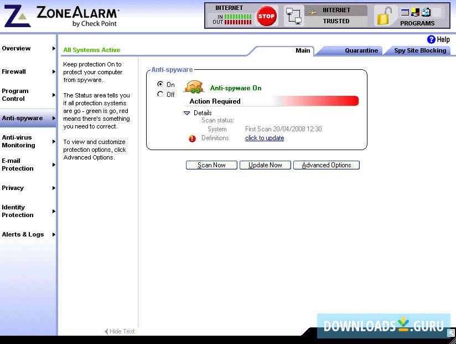Expand the Identity Protection menu arrow
The width and height of the screenshot is (456, 344).
tap(54, 211)
